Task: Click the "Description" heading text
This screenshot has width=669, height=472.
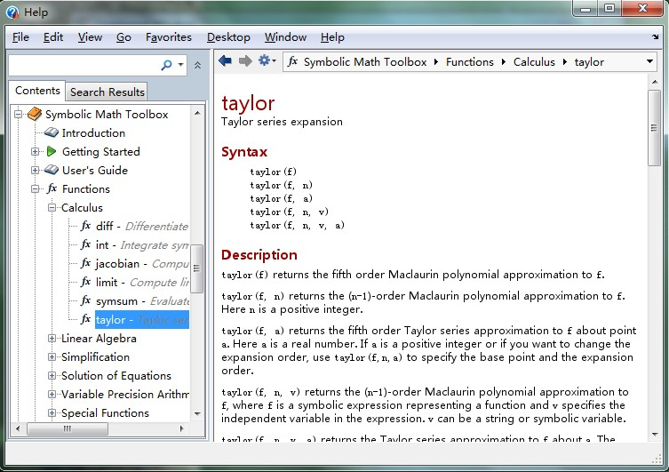Action: pos(259,255)
